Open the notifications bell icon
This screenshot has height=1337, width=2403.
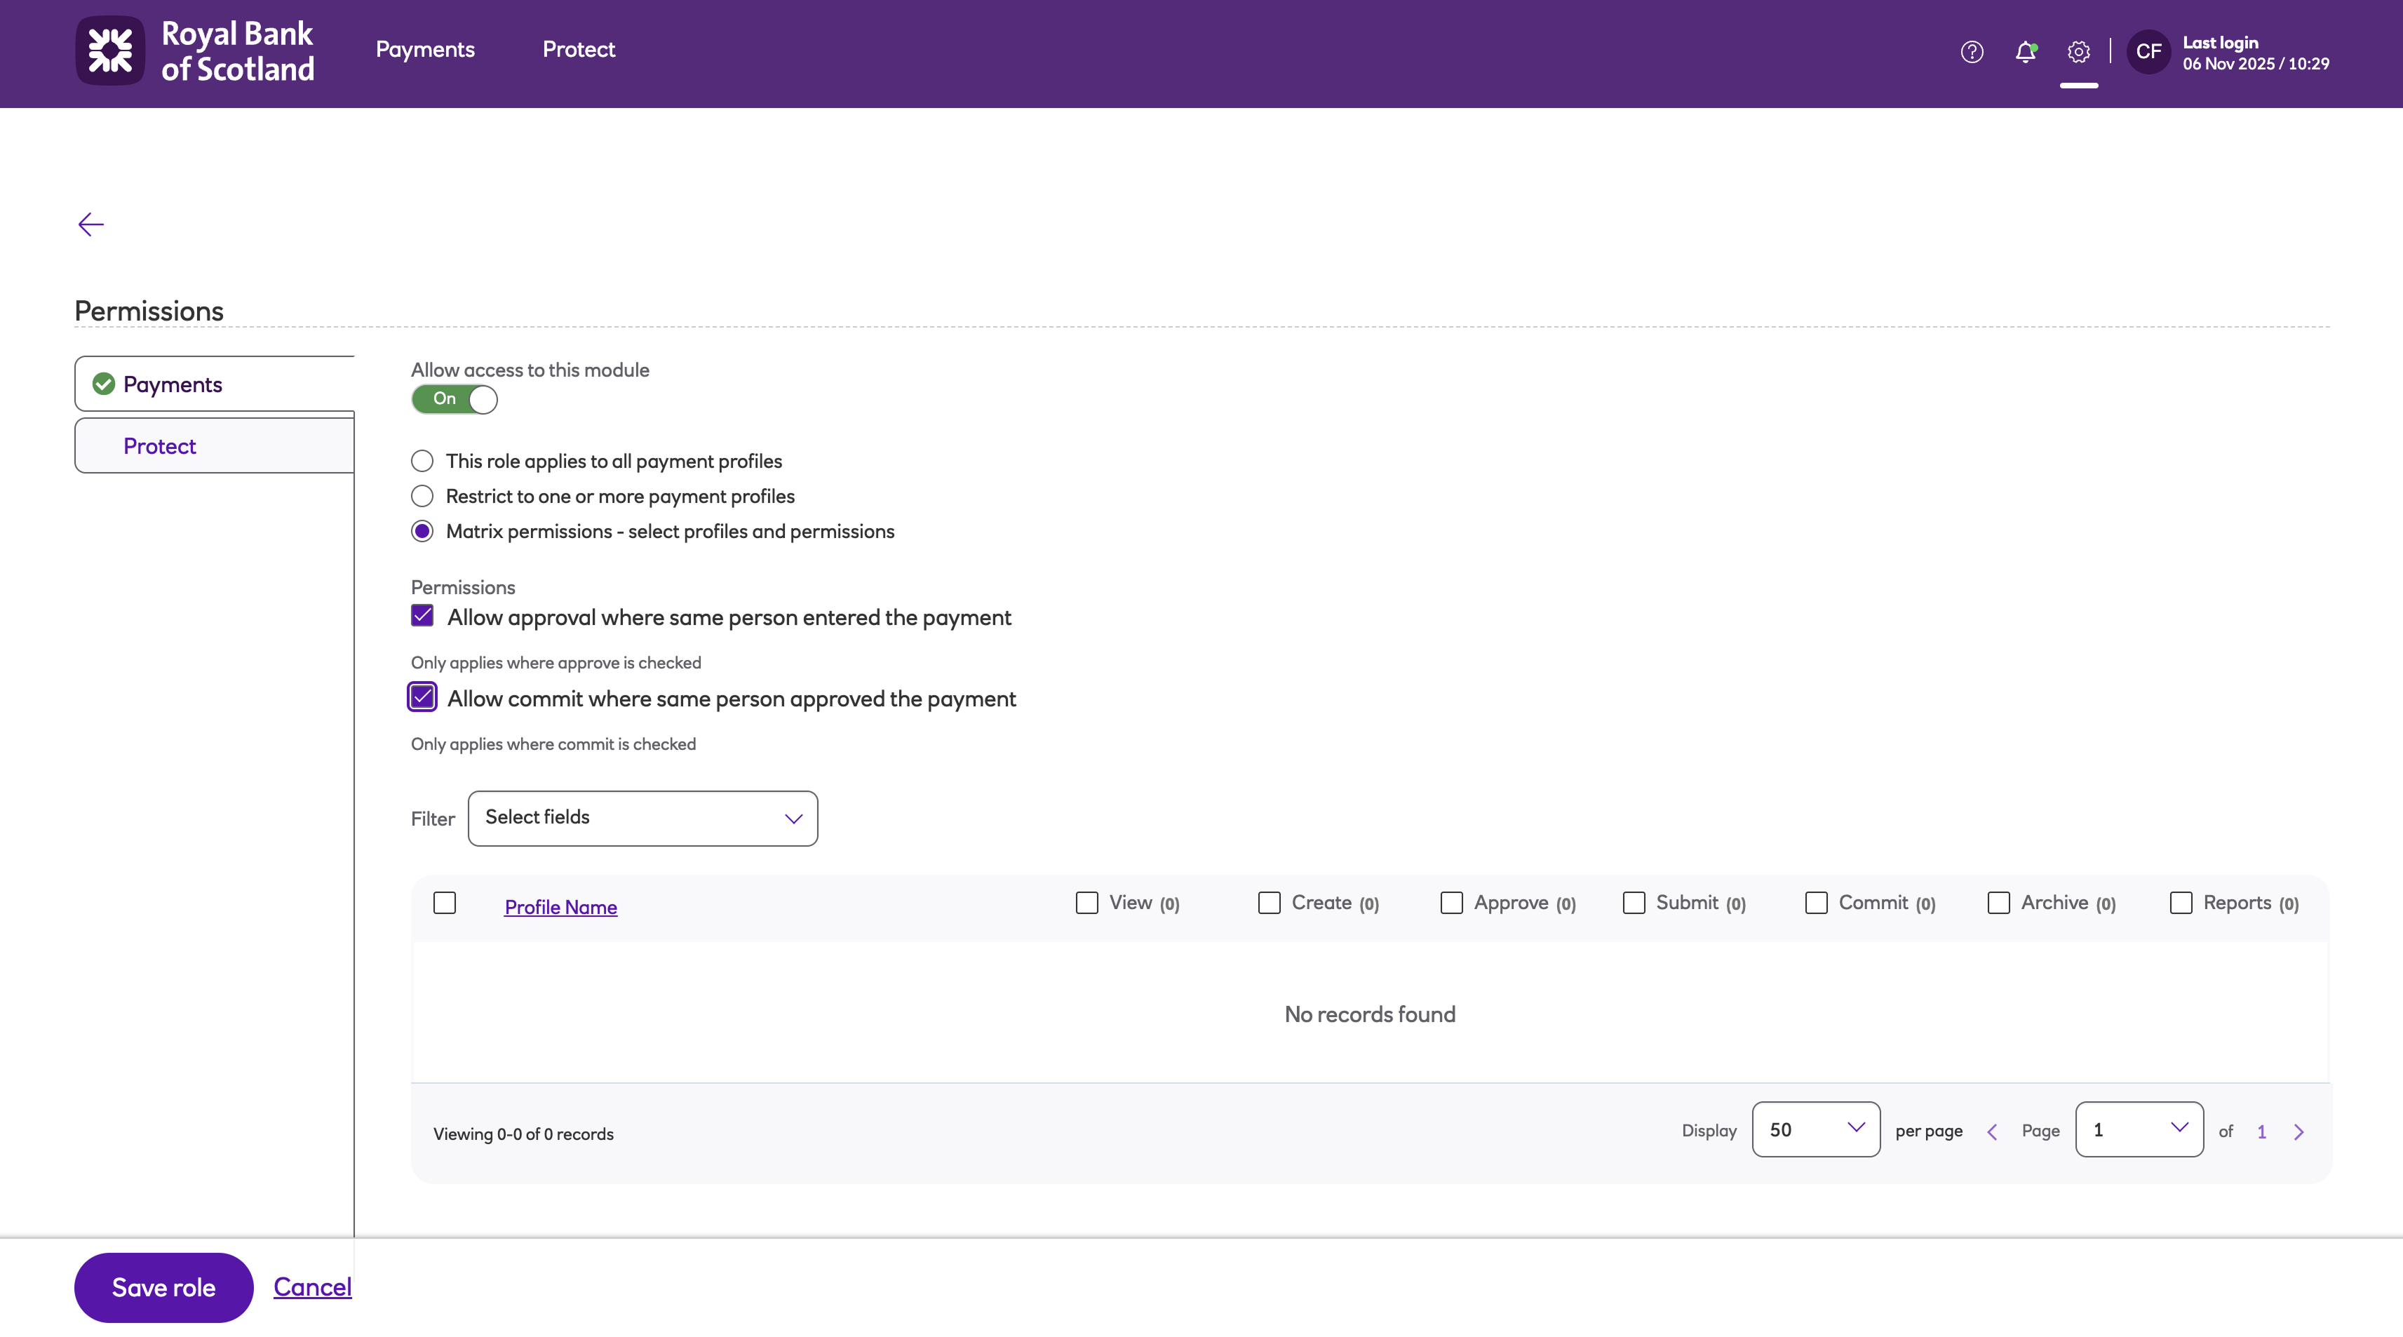pos(2024,51)
